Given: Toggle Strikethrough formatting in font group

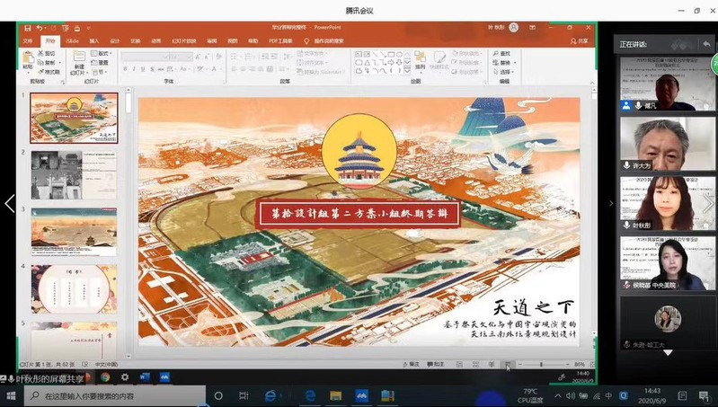Looking at the screenshot, I should pyautogui.click(x=161, y=69).
